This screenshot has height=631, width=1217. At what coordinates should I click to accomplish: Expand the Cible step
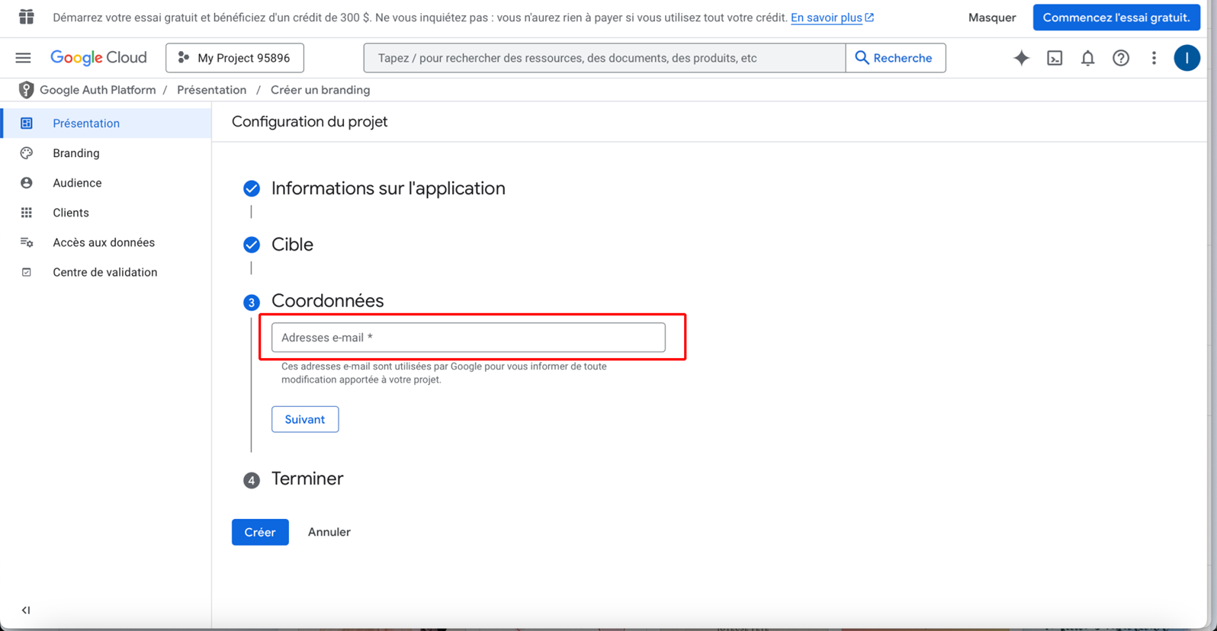[292, 245]
